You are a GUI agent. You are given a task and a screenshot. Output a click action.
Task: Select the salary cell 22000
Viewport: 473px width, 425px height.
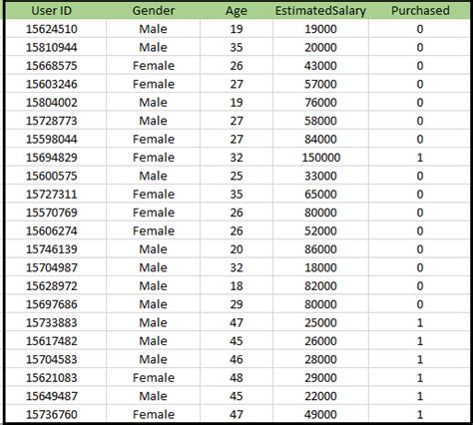pyautogui.click(x=320, y=396)
